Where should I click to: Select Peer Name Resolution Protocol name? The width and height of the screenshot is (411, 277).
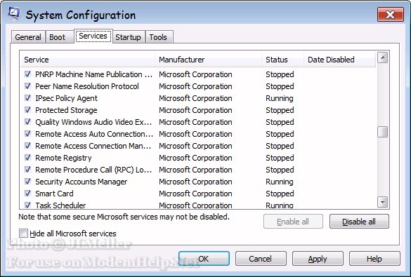[87, 86]
